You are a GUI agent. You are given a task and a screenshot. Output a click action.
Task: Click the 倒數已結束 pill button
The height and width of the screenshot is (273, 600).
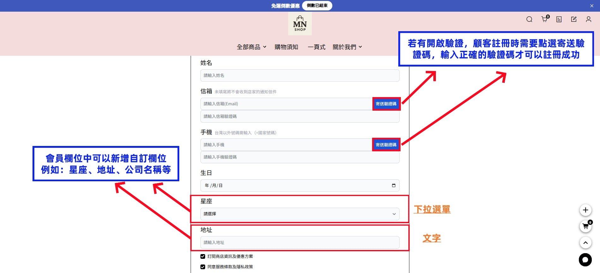tap(317, 6)
